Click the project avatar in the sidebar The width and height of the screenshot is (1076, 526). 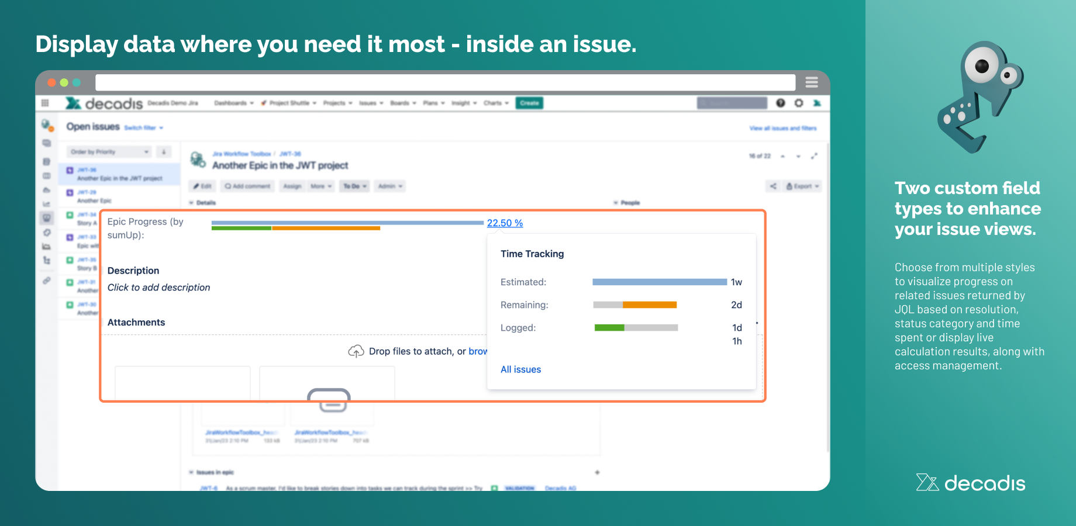click(47, 125)
